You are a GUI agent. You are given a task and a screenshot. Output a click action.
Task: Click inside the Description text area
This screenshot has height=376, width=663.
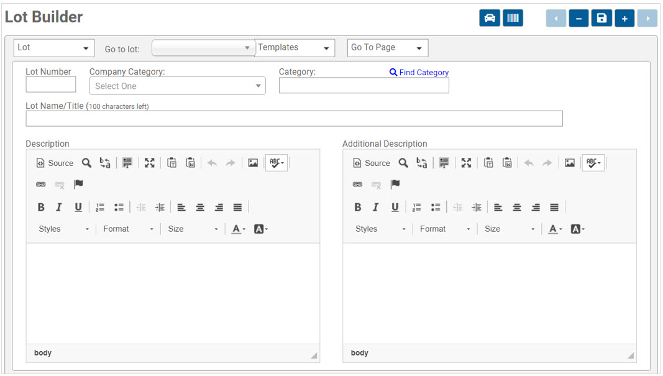pos(173,293)
